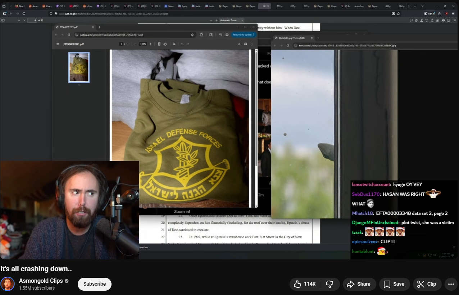Click the justice.gov/epstein address bar
This screenshot has height=295, width=459.
click(135, 35)
